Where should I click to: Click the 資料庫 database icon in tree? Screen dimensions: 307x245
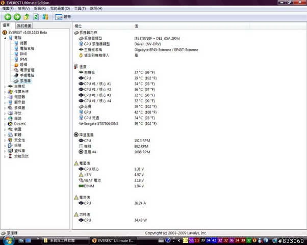[10, 151]
